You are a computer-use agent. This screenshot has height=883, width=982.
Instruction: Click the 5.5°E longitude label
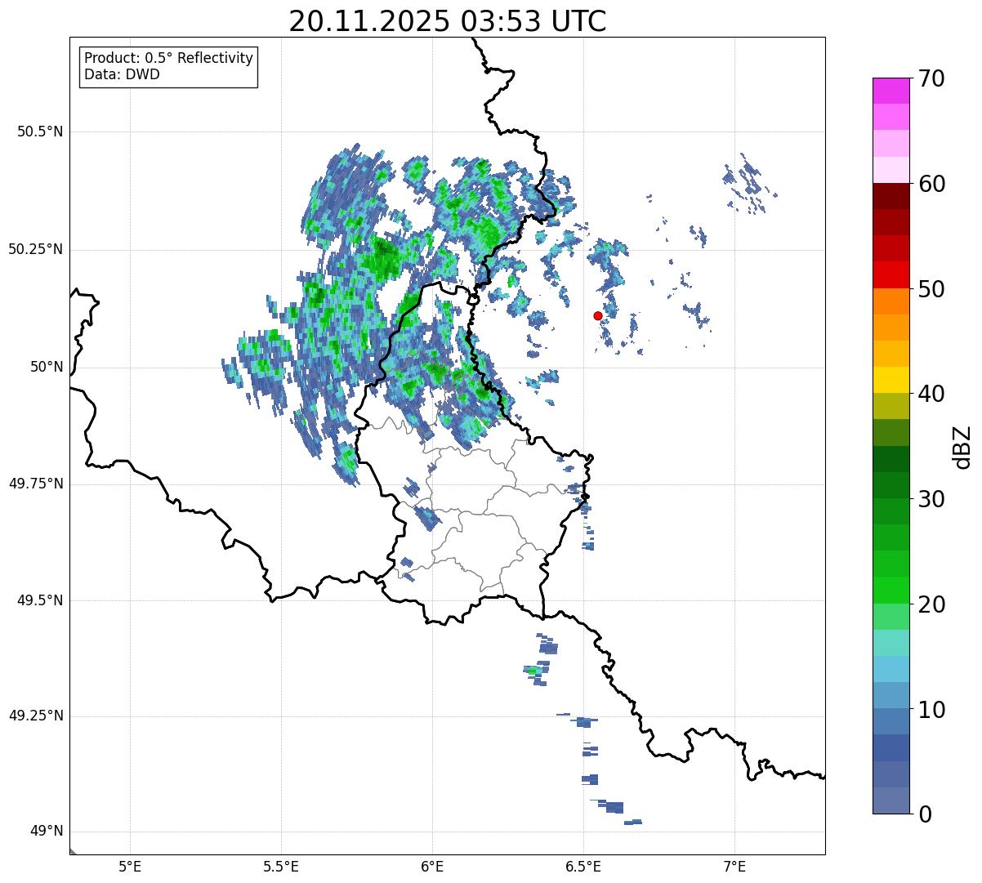pyautogui.click(x=281, y=866)
